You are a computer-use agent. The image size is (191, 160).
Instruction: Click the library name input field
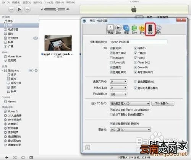click(x=139, y=42)
